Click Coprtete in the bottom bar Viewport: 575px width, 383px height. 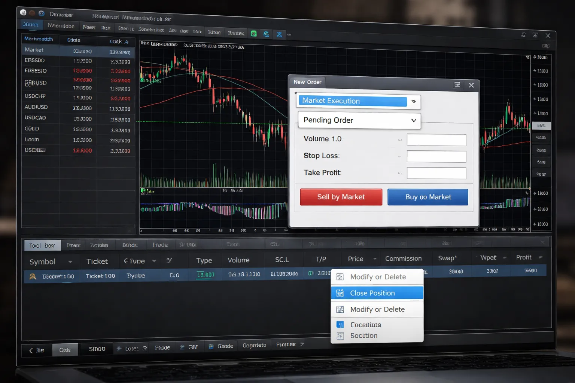point(254,345)
